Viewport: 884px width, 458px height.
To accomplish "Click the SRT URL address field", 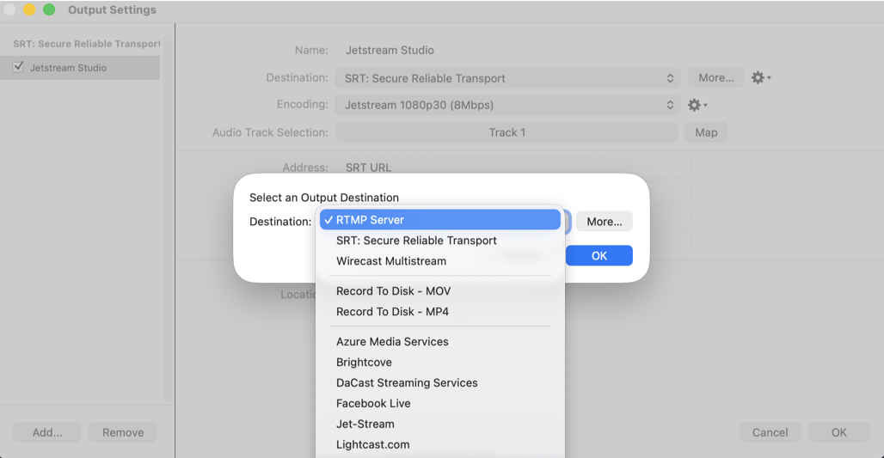I will [x=513, y=168].
